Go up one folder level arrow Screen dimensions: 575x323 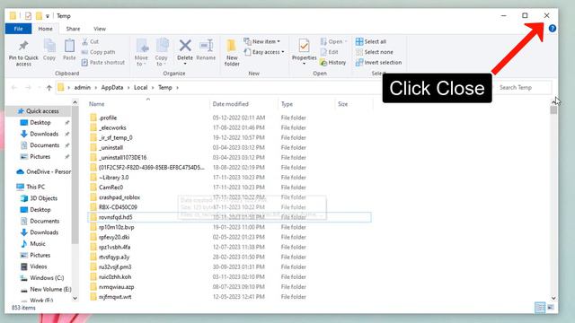point(49,88)
